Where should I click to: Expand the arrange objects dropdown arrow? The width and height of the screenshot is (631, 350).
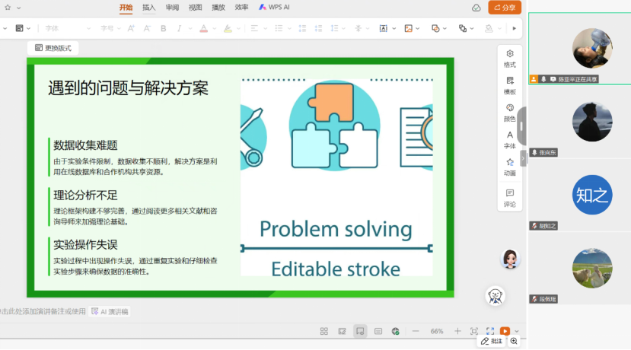click(472, 29)
